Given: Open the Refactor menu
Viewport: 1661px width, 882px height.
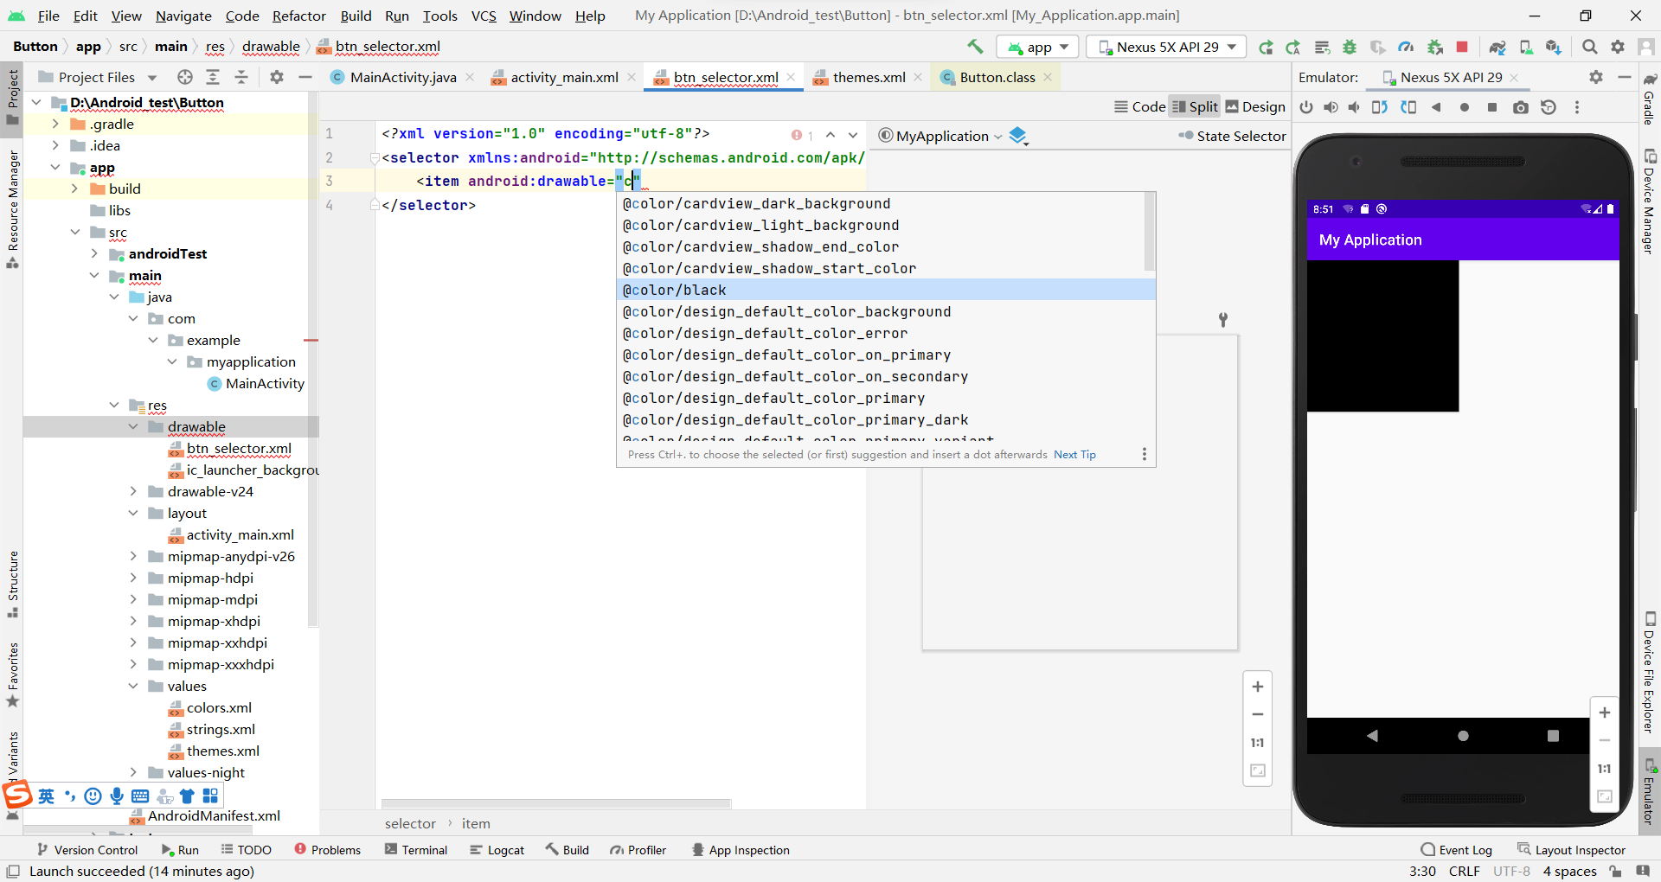Looking at the screenshot, I should pyautogui.click(x=299, y=16).
